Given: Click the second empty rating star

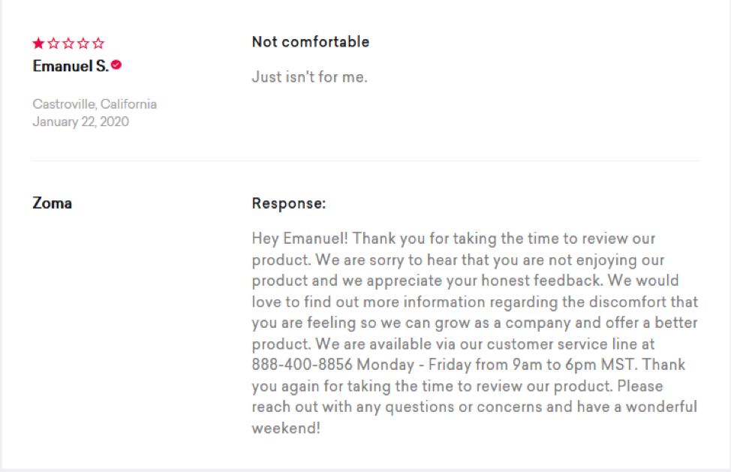Looking at the screenshot, I should tap(53, 44).
